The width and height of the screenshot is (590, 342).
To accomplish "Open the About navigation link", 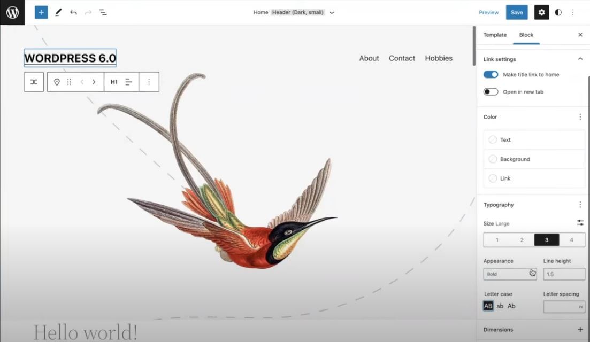I will pos(369,58).
